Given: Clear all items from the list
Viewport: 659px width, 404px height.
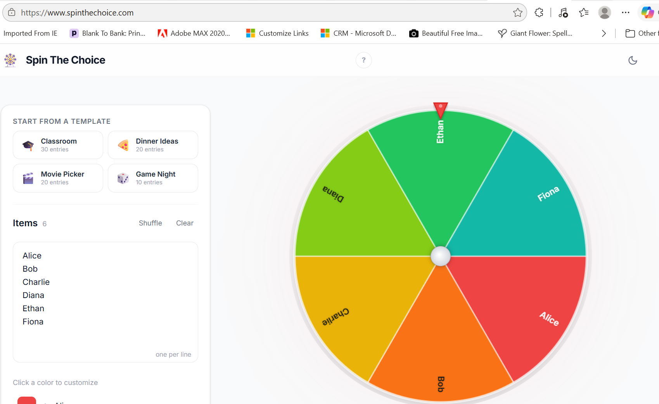Looking at the screenshot, I should (185, 223).
